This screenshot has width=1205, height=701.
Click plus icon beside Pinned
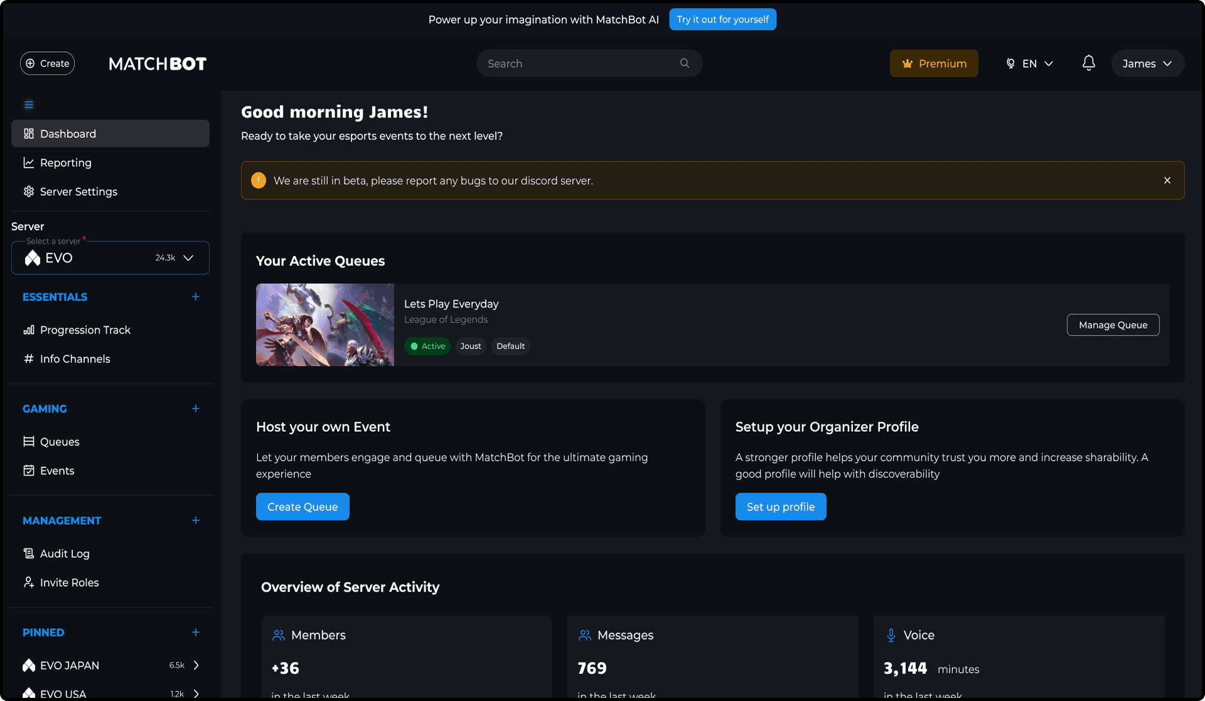(196, 632)
